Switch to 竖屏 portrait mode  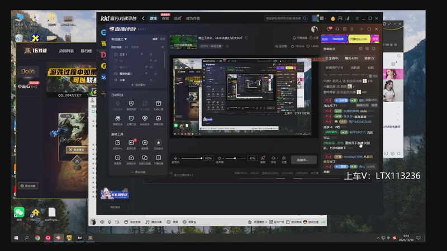[x=163, y=39]
